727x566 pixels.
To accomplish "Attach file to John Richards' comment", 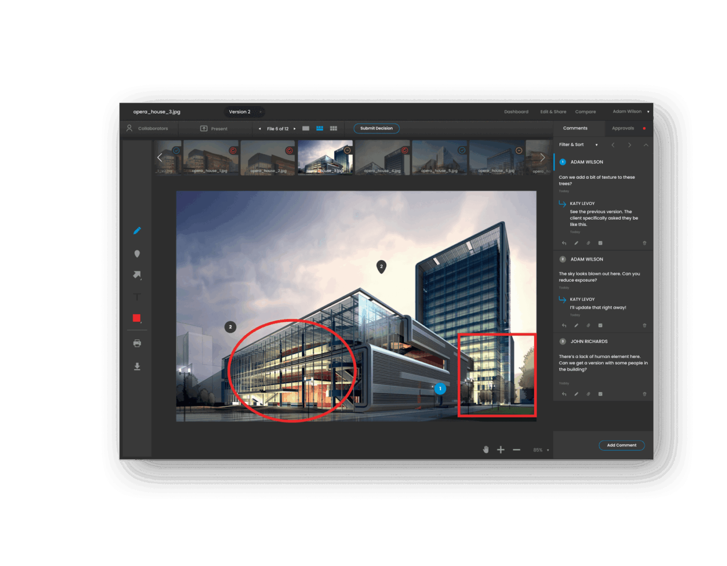I will coord(588,394).
